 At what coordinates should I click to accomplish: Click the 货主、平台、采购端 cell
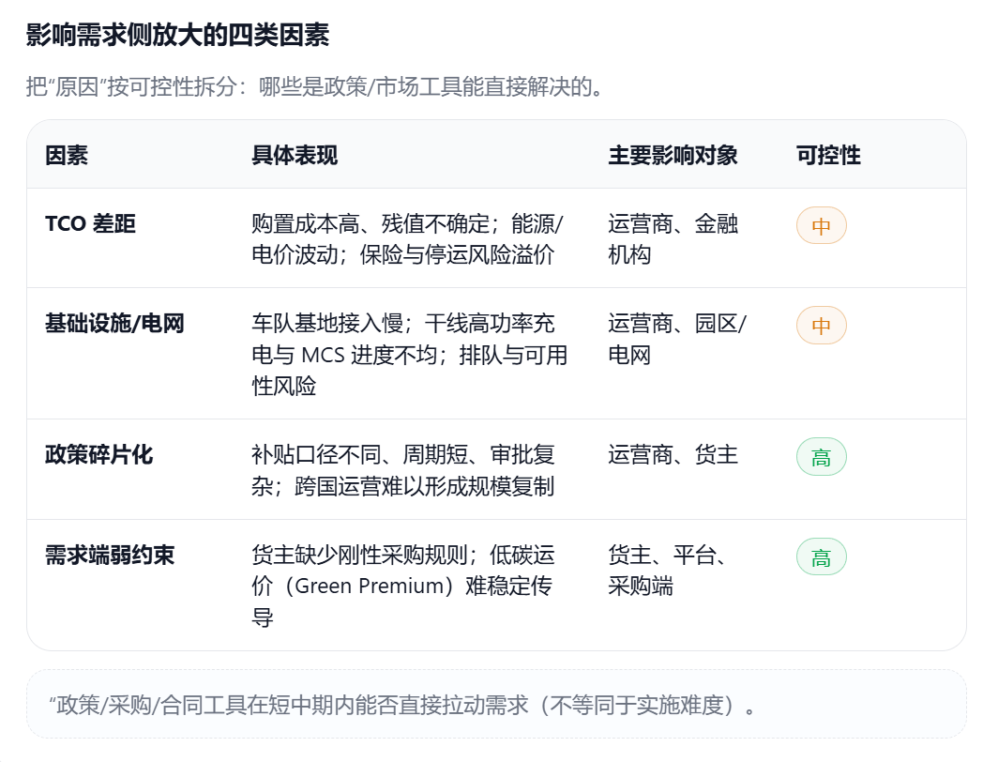click(666, 571)
